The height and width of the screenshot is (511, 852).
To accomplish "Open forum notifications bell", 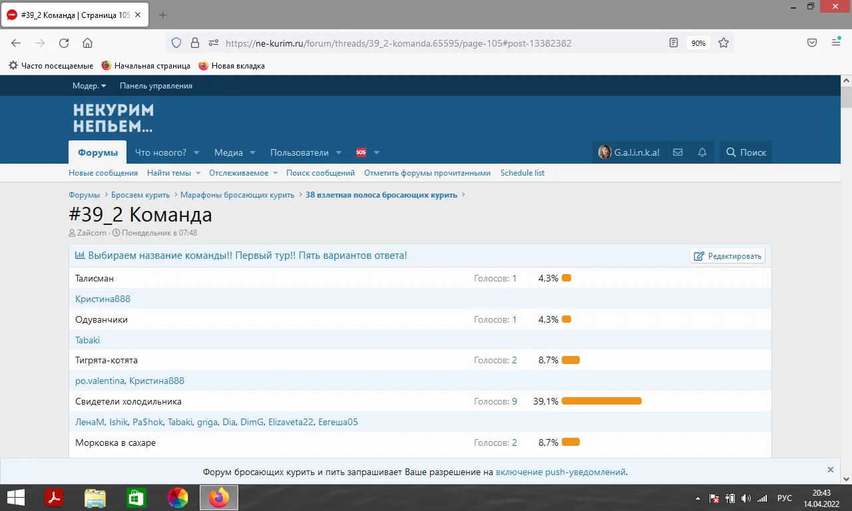I will point(702,152).
